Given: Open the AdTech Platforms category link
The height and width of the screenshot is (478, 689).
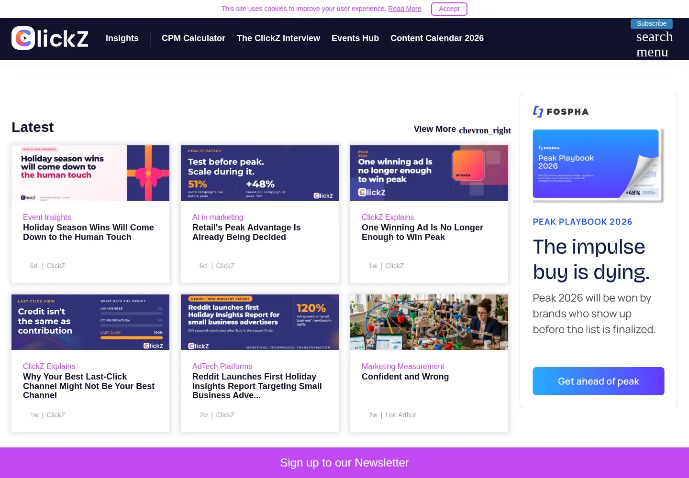Looking at the screenshot, I should (222, 366).
